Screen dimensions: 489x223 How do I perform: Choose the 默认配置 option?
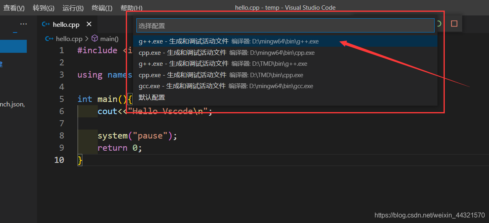click(x=285, y=97)
